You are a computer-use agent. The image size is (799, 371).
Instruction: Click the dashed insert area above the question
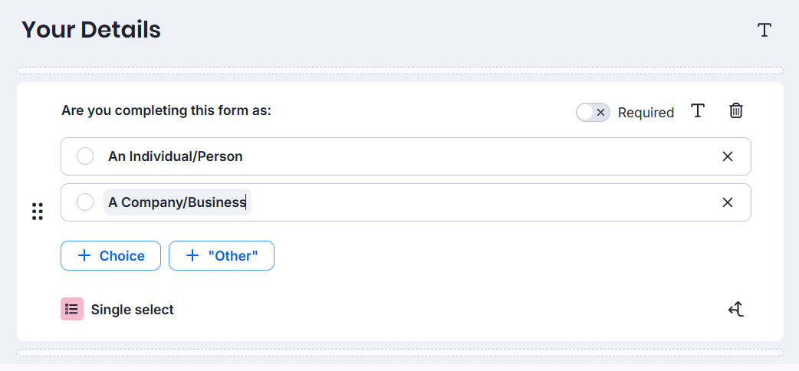click(x=400, y=71)
